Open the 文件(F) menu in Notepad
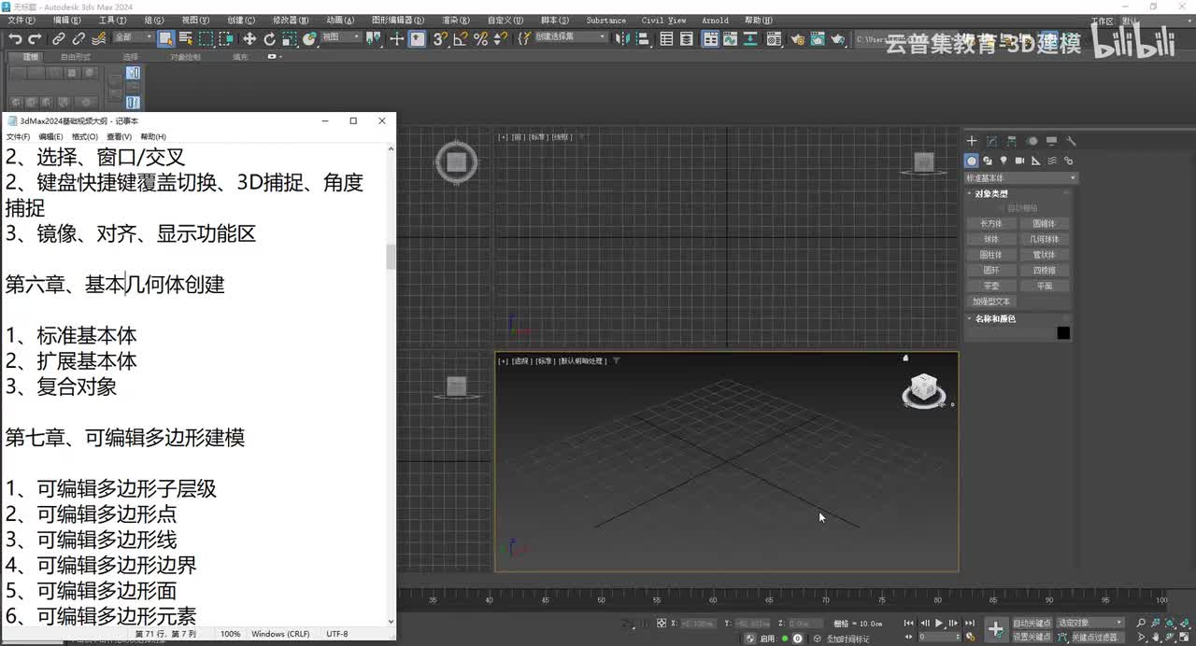 click(18, 137)
